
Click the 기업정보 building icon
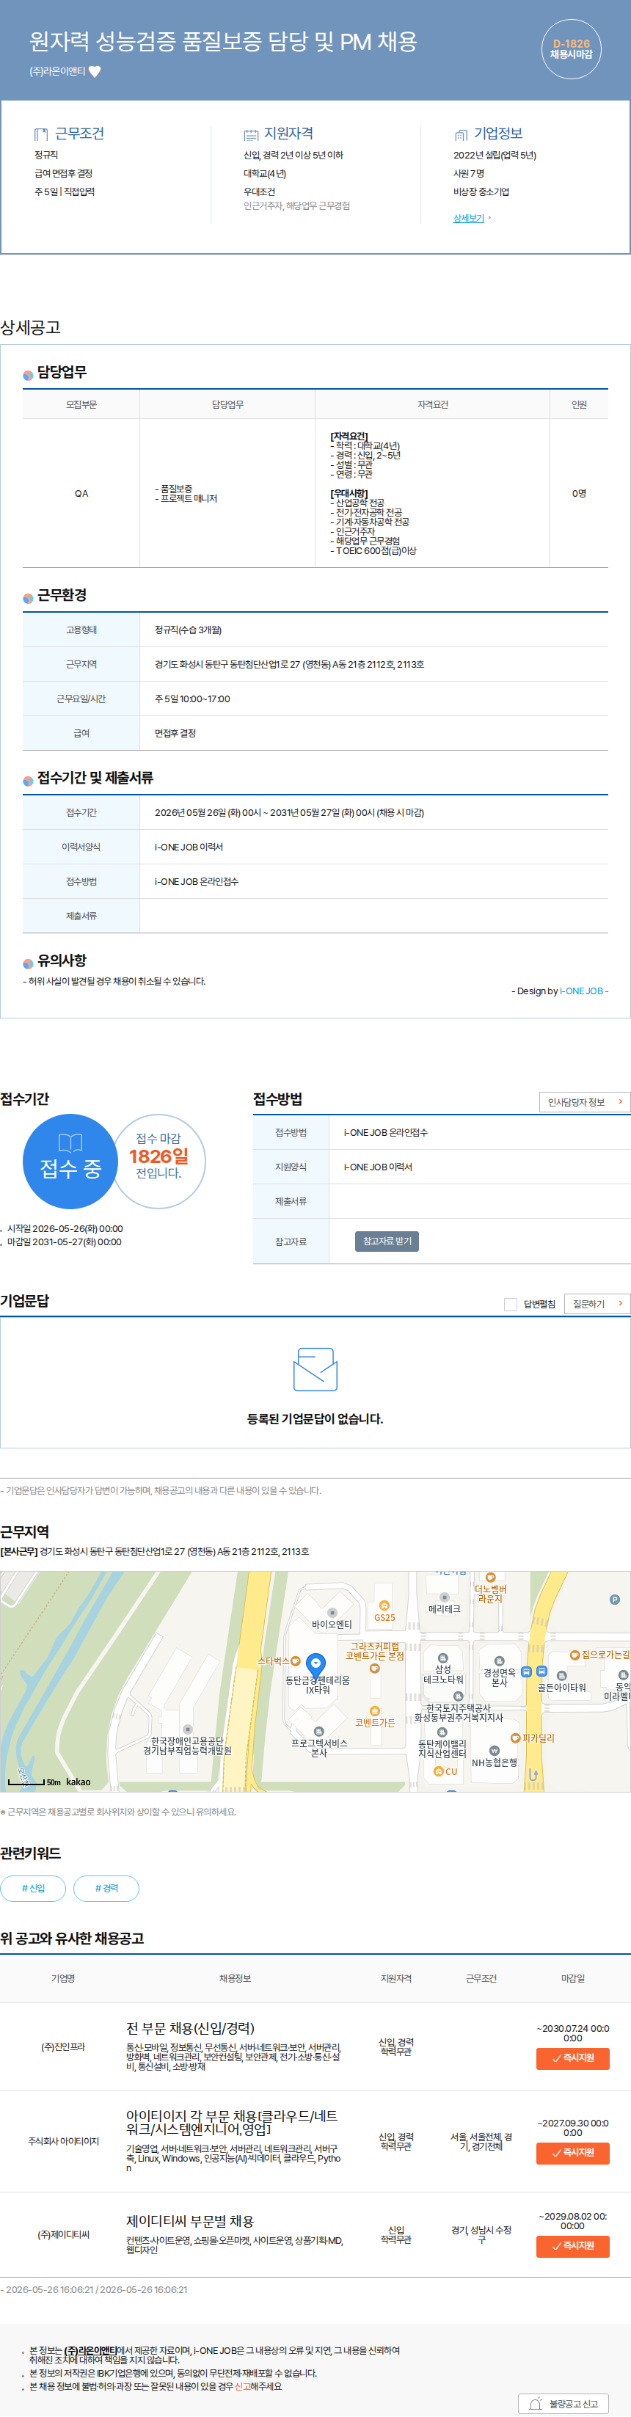(460, 134)
